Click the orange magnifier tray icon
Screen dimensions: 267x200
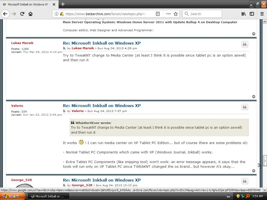(248, 196)
